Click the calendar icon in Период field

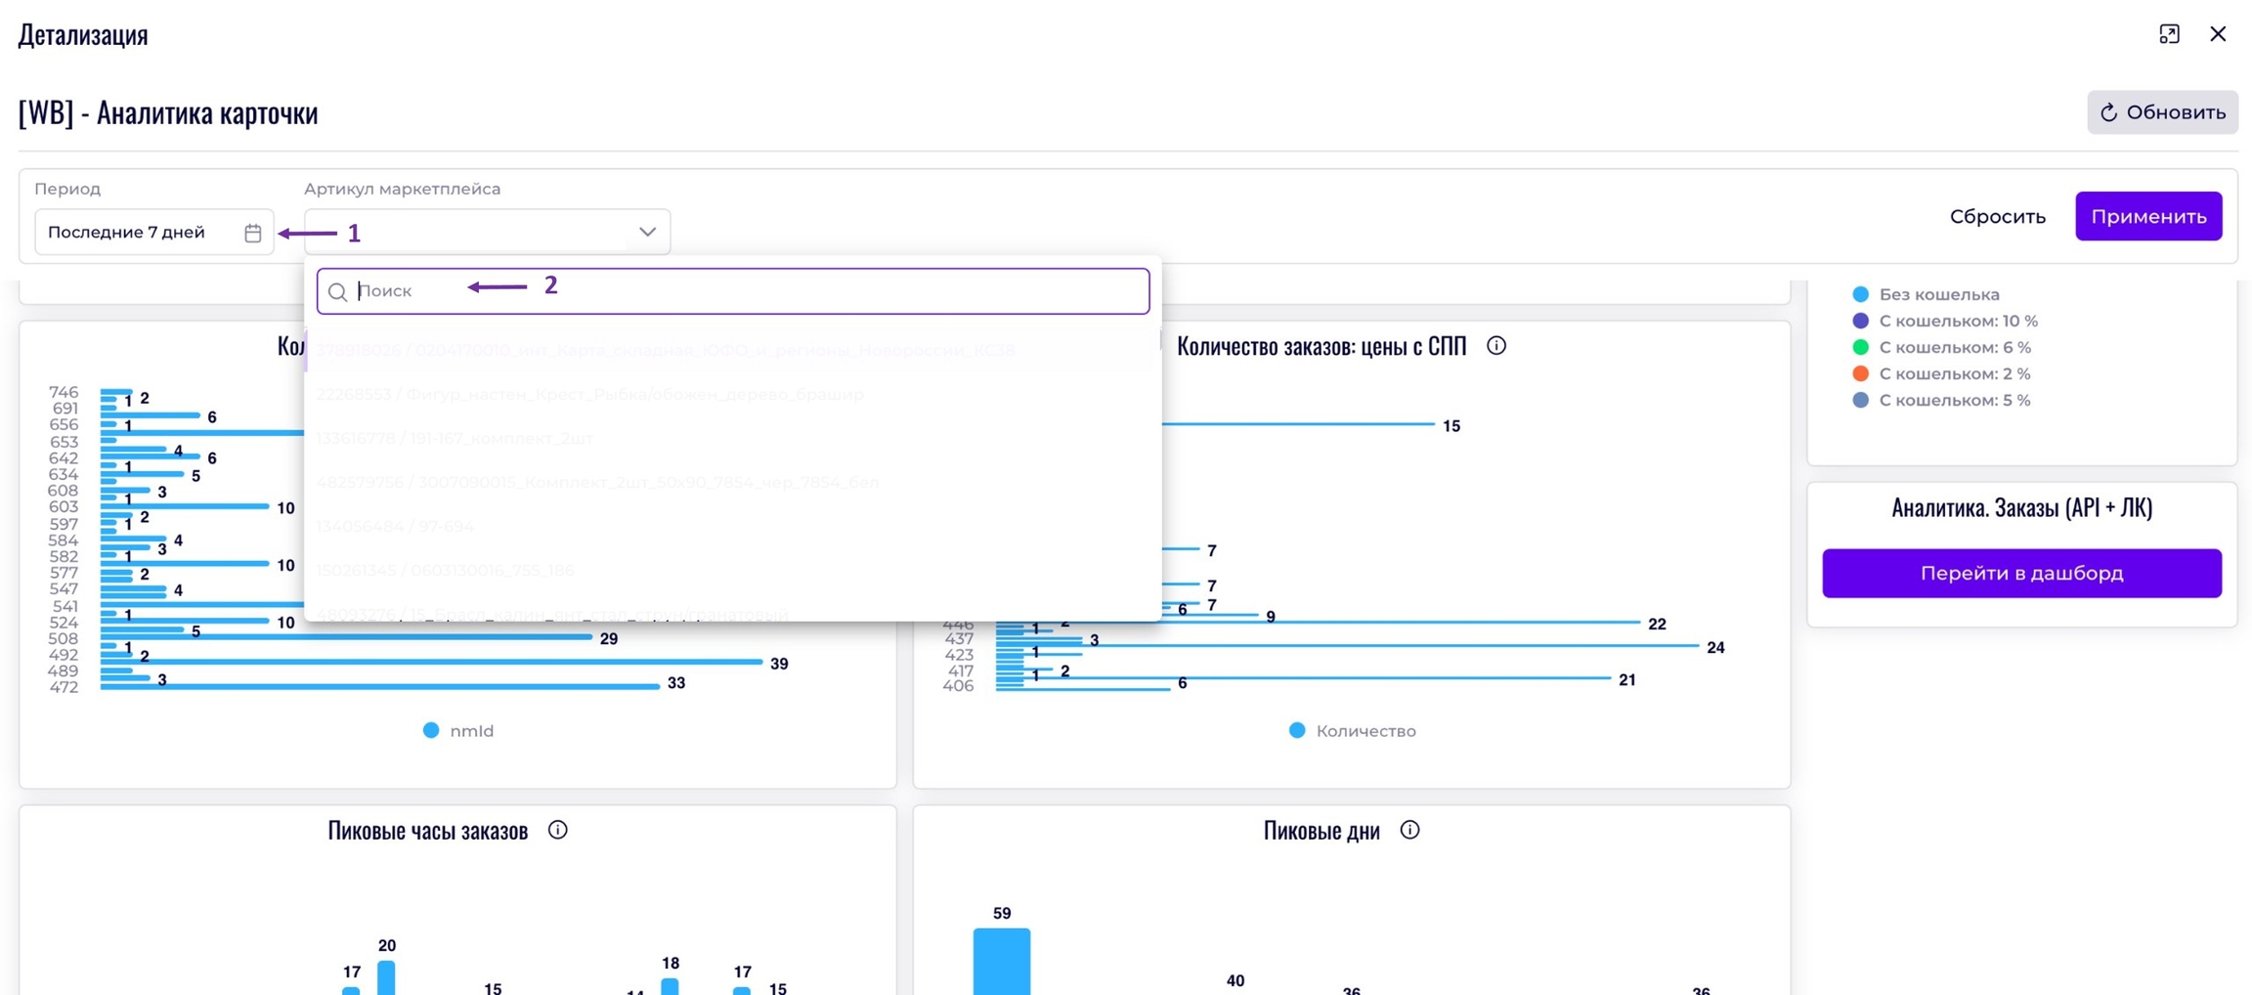tap(253, 233)
